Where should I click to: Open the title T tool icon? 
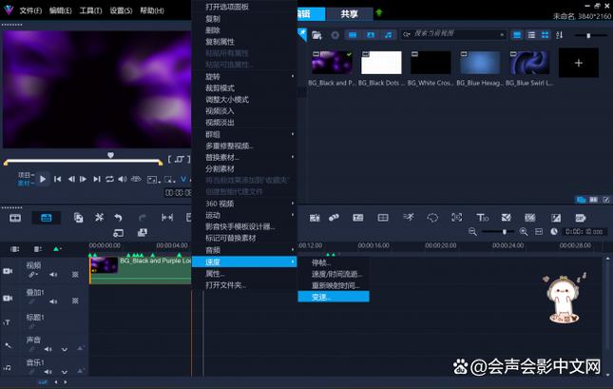coord(483,218)
